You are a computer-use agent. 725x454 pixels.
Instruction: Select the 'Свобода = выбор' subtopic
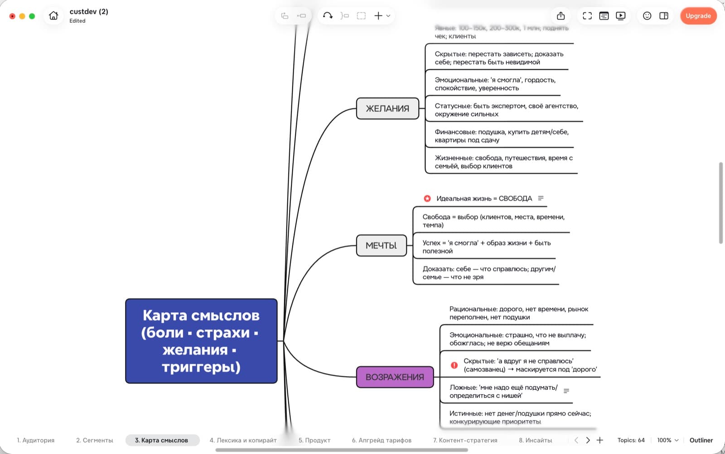coord(493,221)
